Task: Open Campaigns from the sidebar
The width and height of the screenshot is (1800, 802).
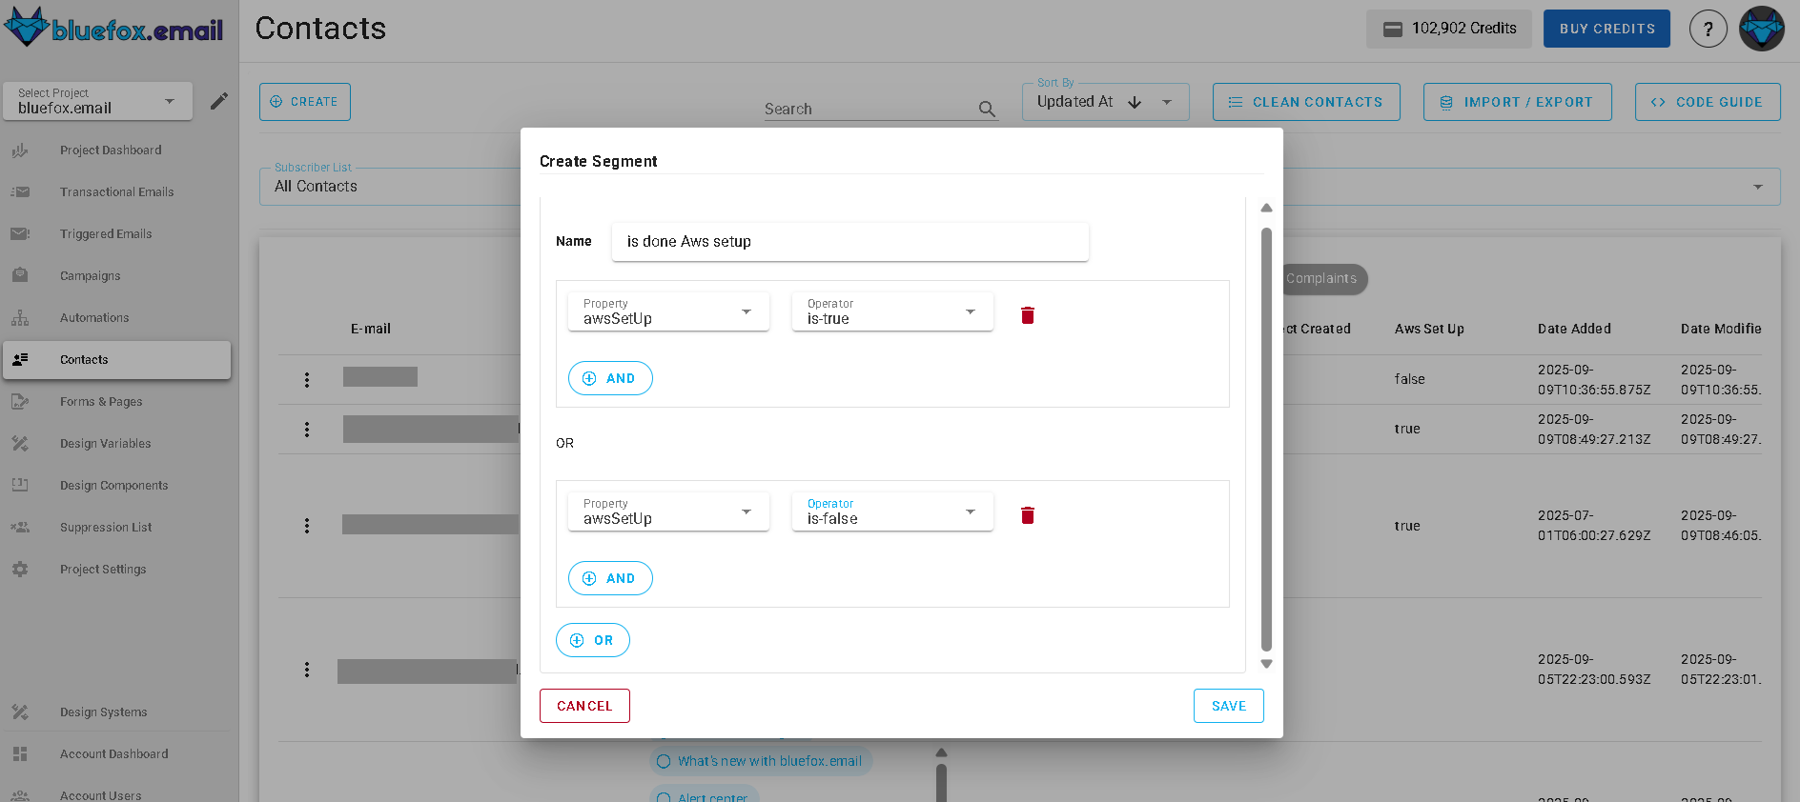Action: tap(91, 276)
